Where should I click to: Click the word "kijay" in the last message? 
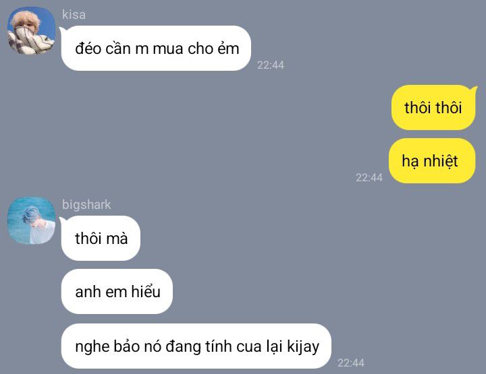click(303, 346)
